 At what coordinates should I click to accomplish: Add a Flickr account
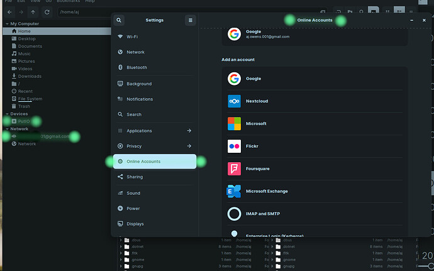click(314, 146)
